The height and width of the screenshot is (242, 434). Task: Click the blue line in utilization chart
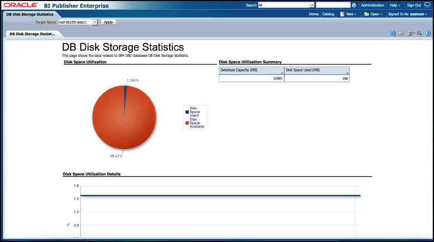point(220,196)
